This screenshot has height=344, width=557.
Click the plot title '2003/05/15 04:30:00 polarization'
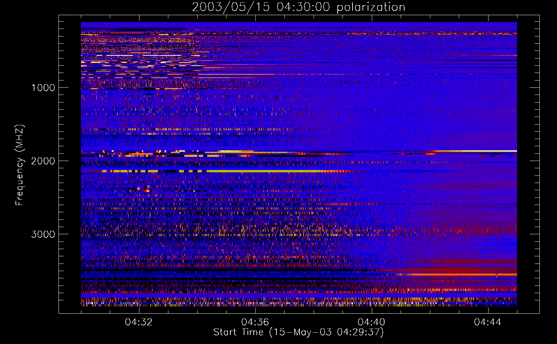point(298,7)
